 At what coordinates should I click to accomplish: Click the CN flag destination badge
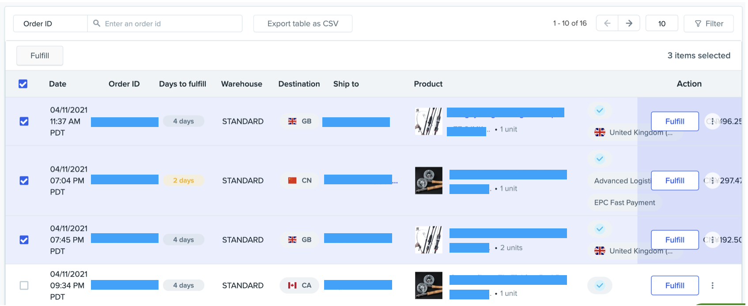click(299, 181)
